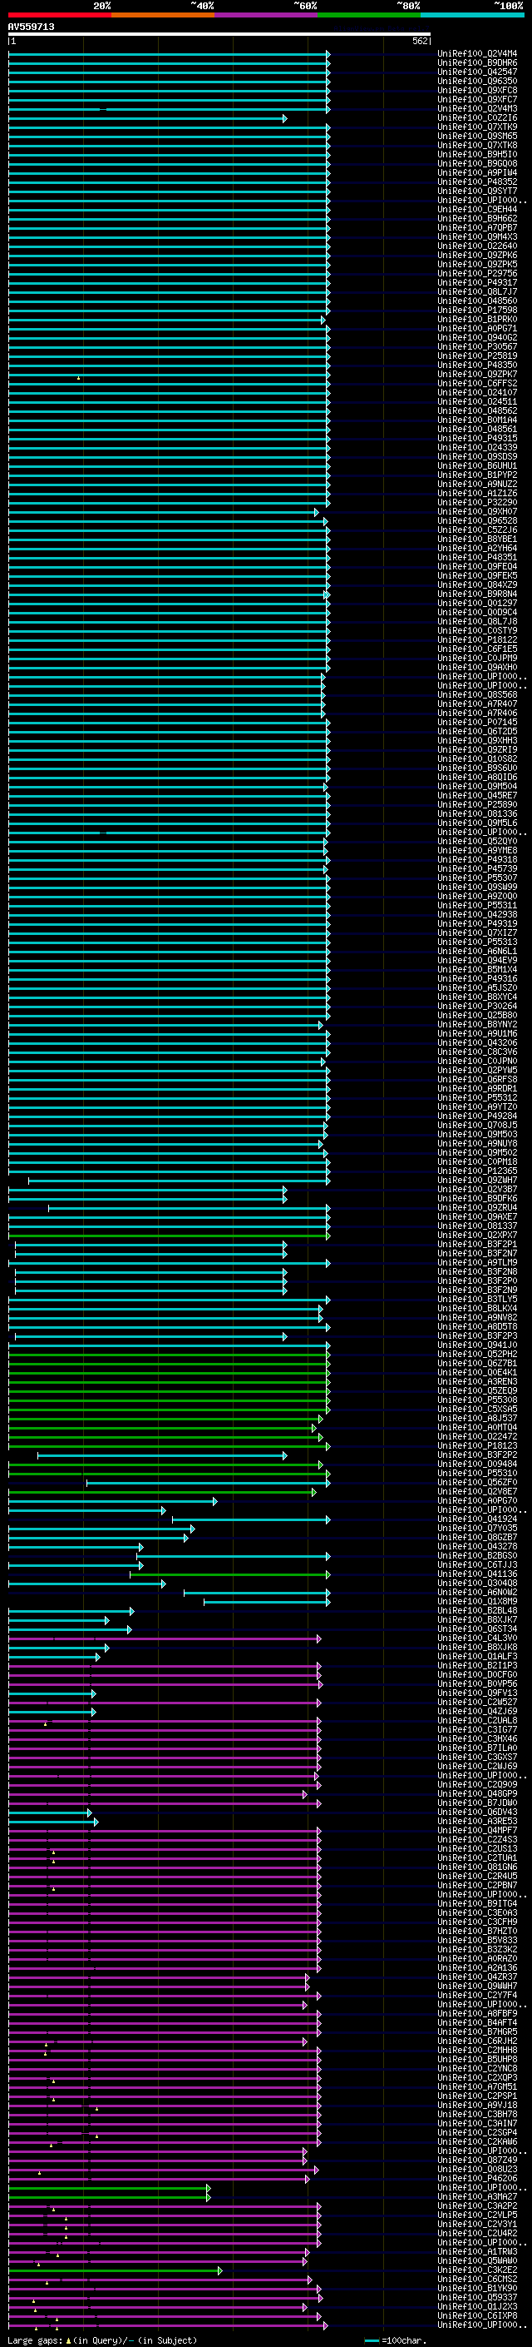Select UniRef100_Q9ZPK6 in the hit list
This screenshot has height=2347, width=532.
click(477, 255)
